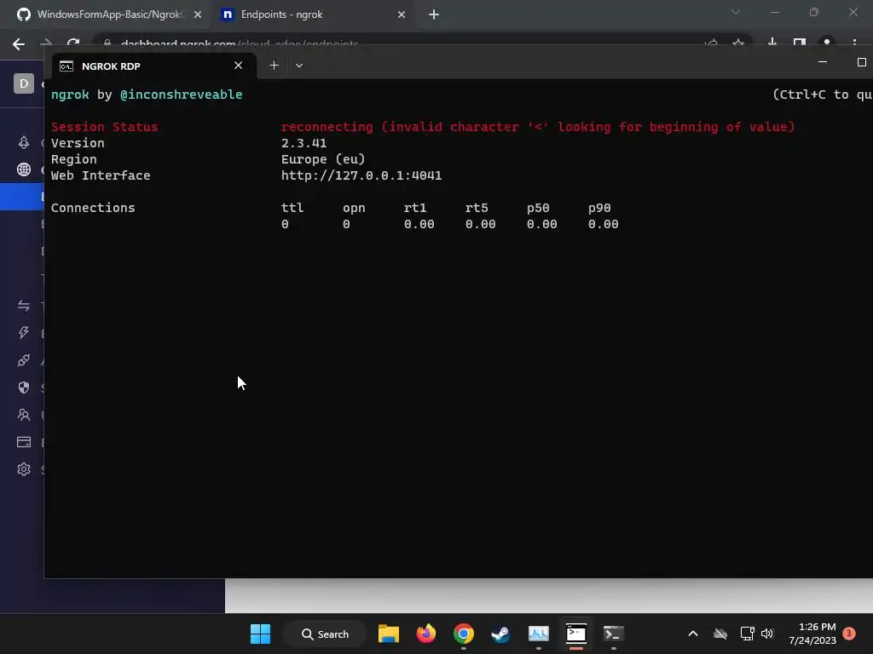Viewport: 873px width, 654px height.
Task: Go back in the browser
Action: tap(19, 44)
